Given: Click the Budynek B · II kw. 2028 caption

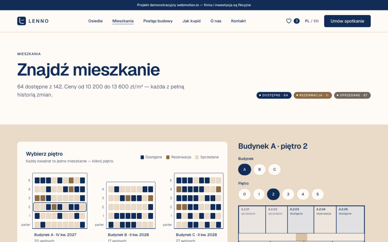Looking at the screenshot, I should click(x=128, y=234).
